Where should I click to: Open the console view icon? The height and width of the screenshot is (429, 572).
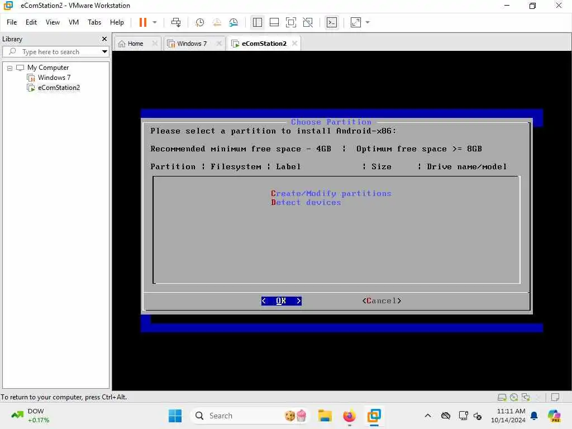[x=332, y=22]
